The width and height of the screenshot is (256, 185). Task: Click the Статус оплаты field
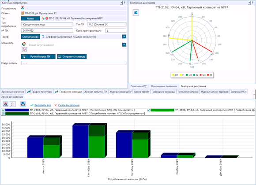[74, 63]
